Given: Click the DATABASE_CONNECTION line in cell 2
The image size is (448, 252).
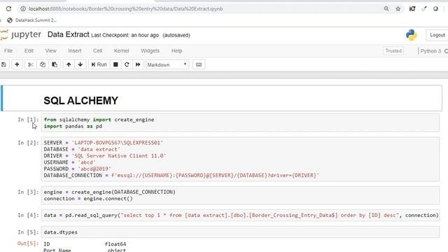Looking at the screenshot, I should [181, 176].
